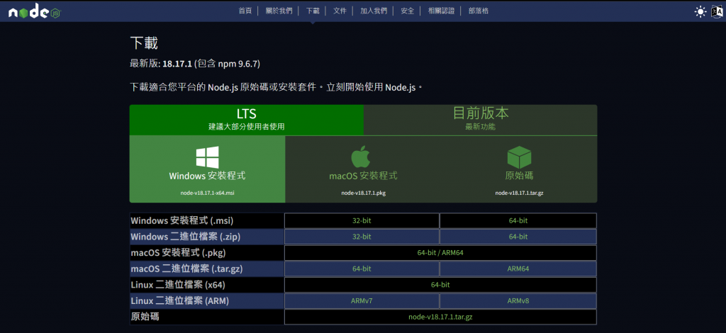Select 下載 in top navigation
Screen dimensions: 726x333
313,11
